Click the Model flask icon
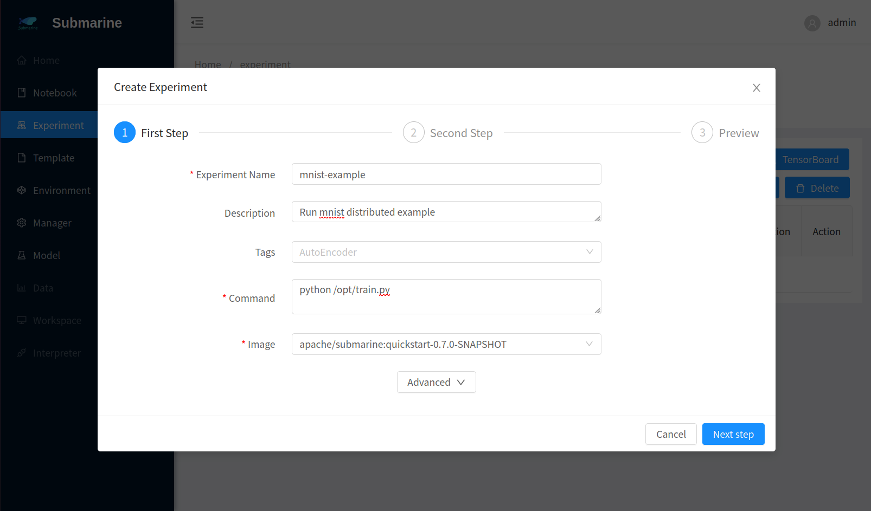The image size is (871, 511). 22,255
